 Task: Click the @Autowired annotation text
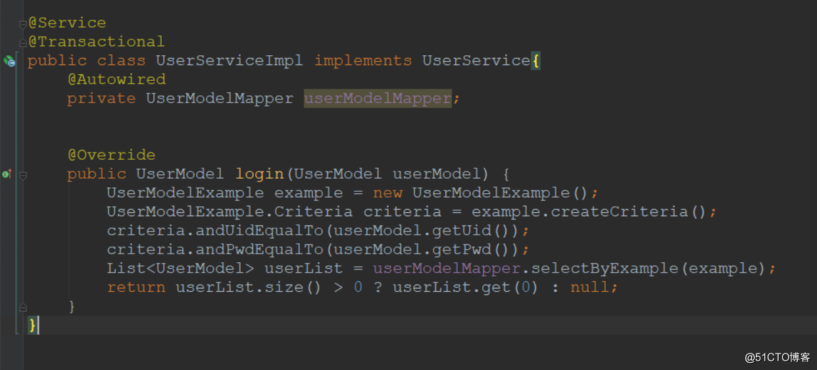click(116, 80)
